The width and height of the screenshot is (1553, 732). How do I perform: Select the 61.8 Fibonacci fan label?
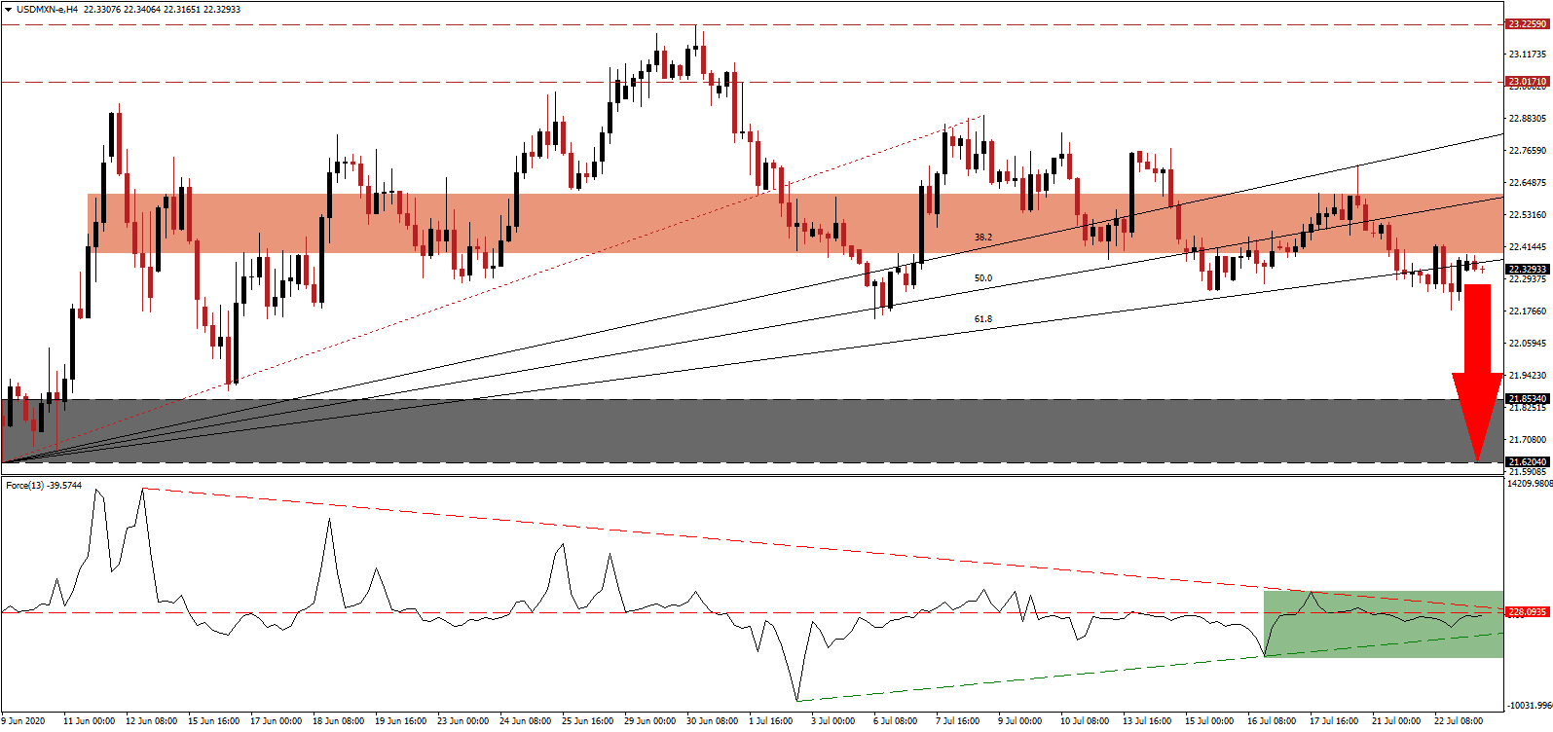point(983,319)
